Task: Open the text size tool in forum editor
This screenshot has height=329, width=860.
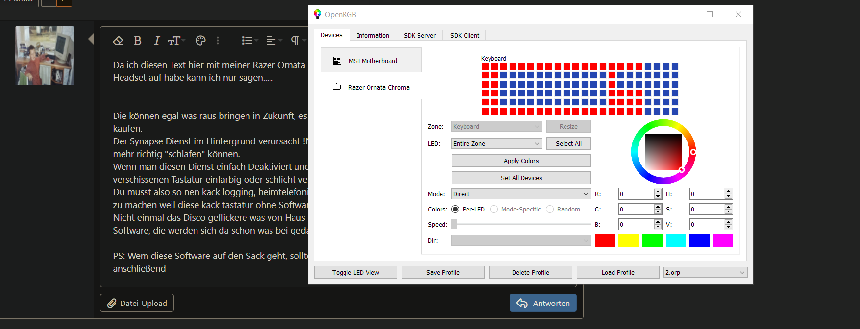Action: (x=175, y=41)
